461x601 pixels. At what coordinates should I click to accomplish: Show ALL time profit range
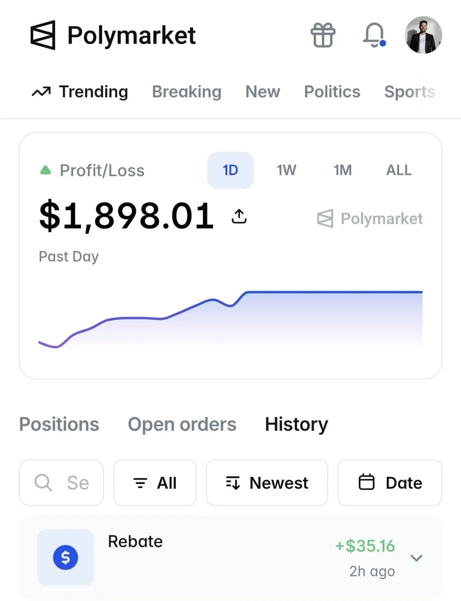[399, 170]
